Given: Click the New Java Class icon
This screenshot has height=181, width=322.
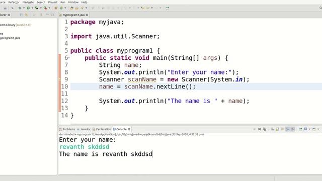Looking at the screenshot, I should click(61, 8).
